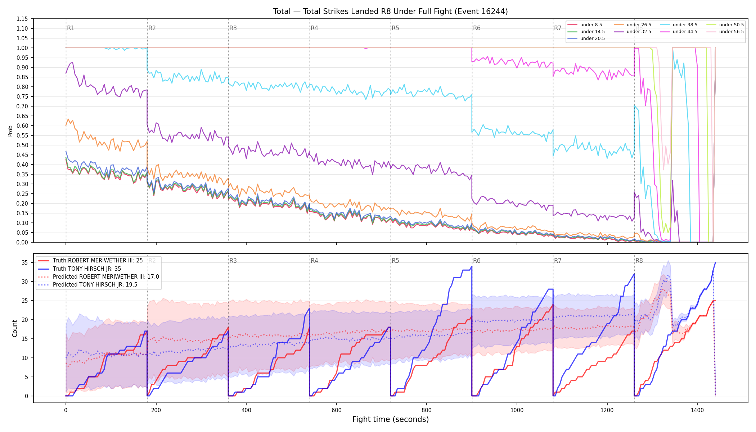Click the R3 round label in the probability chart

[233, 28]
